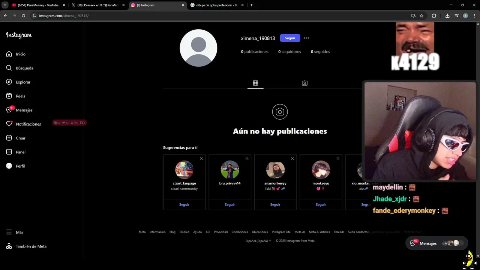Dismiss the cizart_fanpage suggestion
Screen dimensions: 480x270
[x=201, y=158]
